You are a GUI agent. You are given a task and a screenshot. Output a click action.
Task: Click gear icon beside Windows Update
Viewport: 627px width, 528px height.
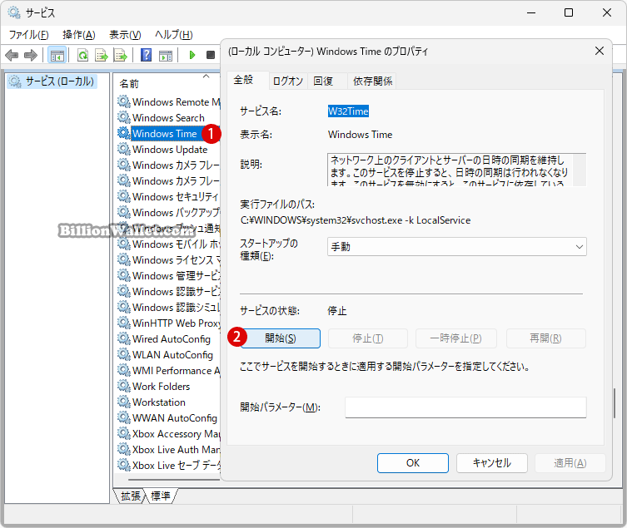[x=124, y=150]
